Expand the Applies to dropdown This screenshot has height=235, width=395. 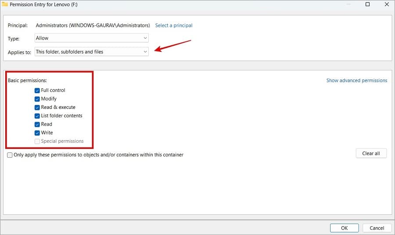(91, 52)
